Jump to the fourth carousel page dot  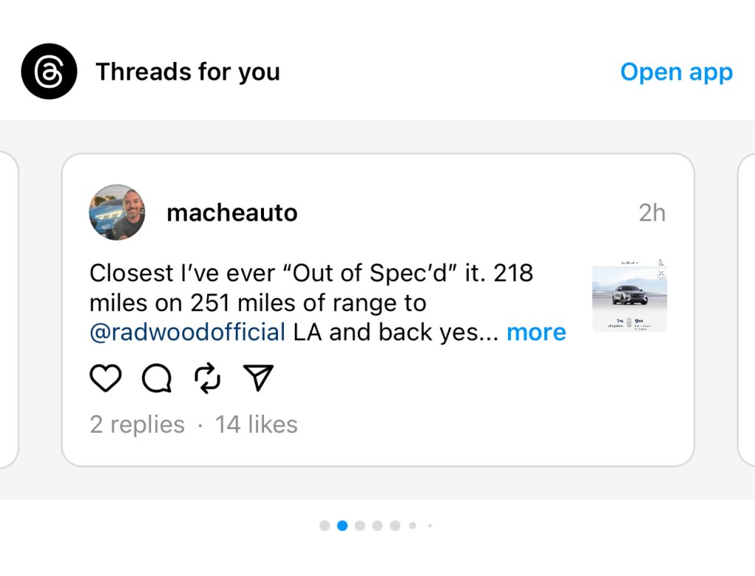377,526
